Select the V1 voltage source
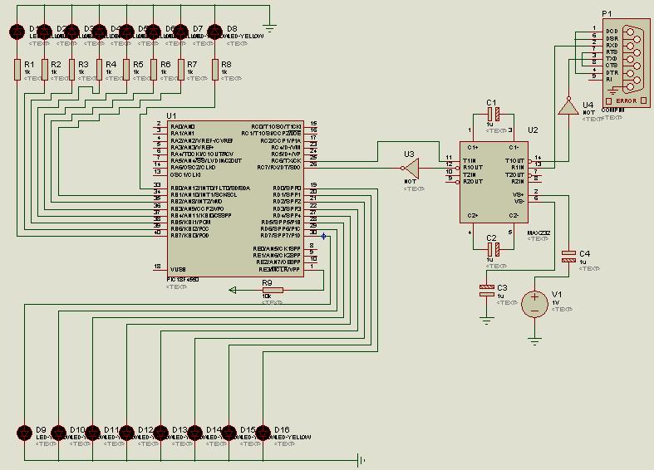The width and height of the screenshot is (654, 470). (534, 304)
